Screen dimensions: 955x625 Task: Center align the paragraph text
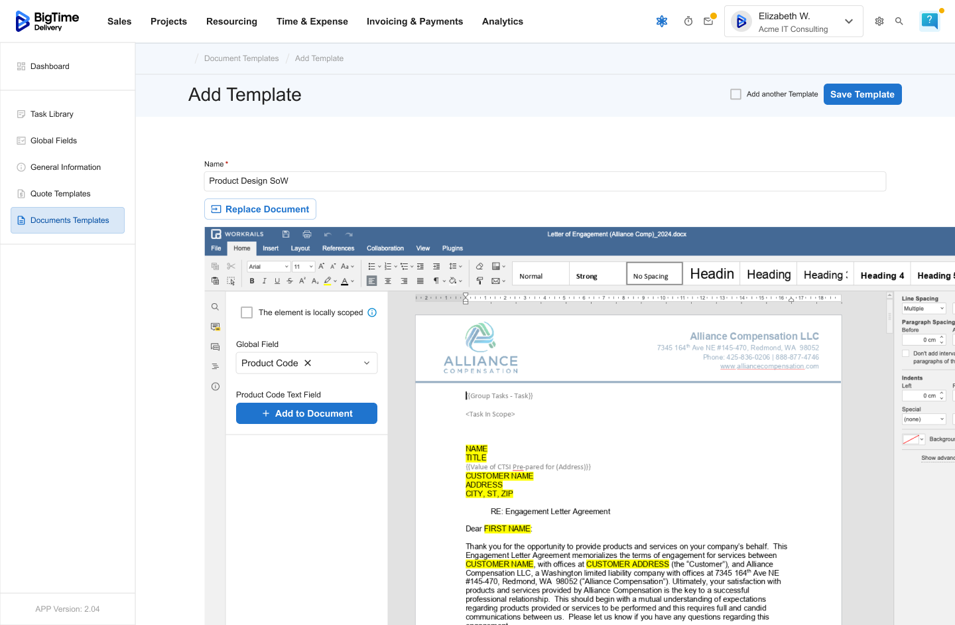tap(388, 281)
